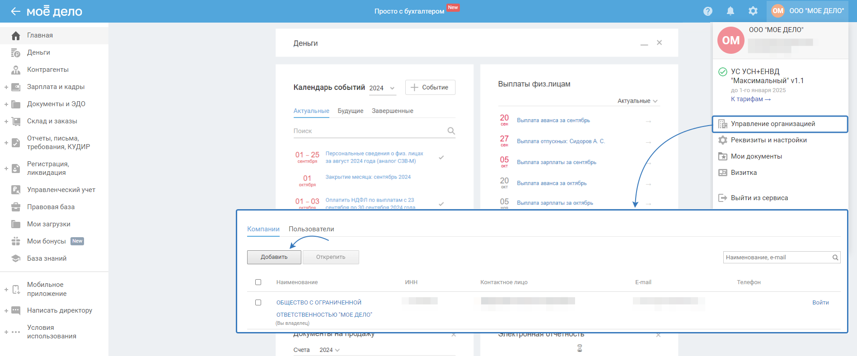Open the calendar year 2024 dropdown
This screenshot has height=356, width=857.
[382, 88]
